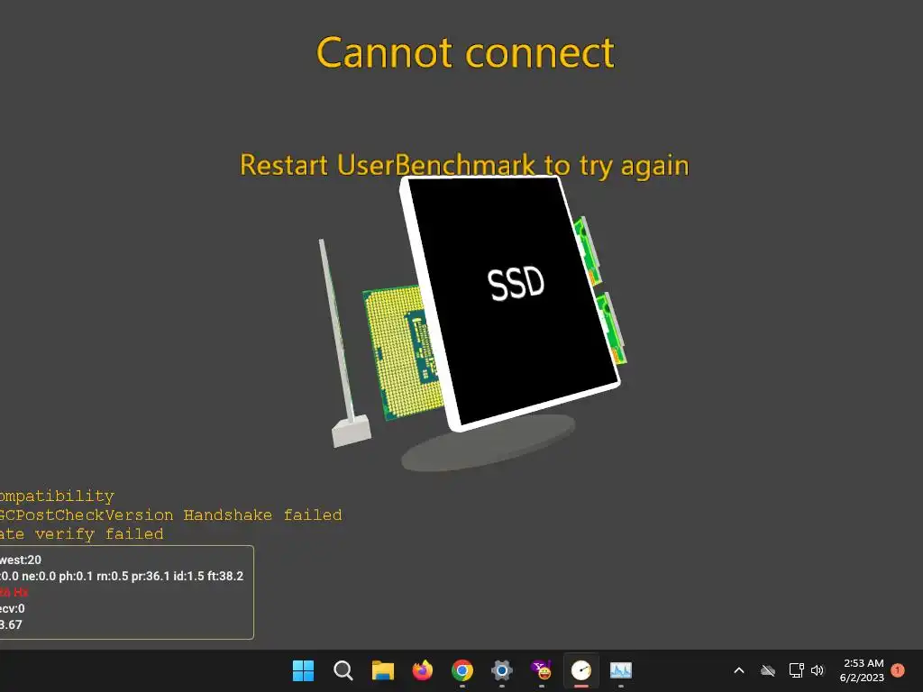This screenshot has height=692, width=923.
Task: Click the red text in stats box
Action: coord(14,592)
